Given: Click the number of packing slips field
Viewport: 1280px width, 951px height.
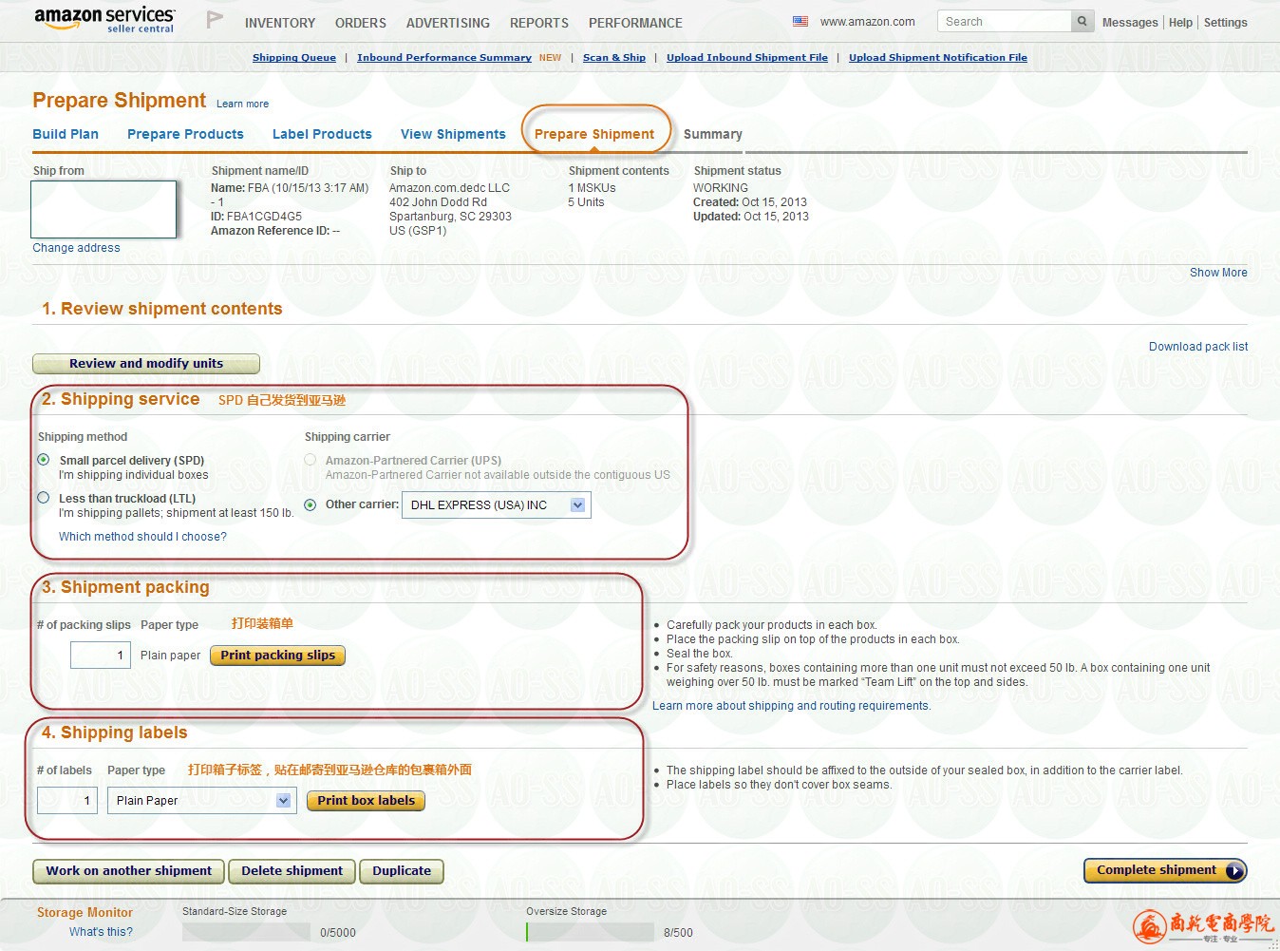Looking at the screenshot, I should [101, 656].
